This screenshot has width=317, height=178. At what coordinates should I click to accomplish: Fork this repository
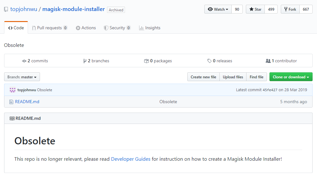[x=290, y=9]
